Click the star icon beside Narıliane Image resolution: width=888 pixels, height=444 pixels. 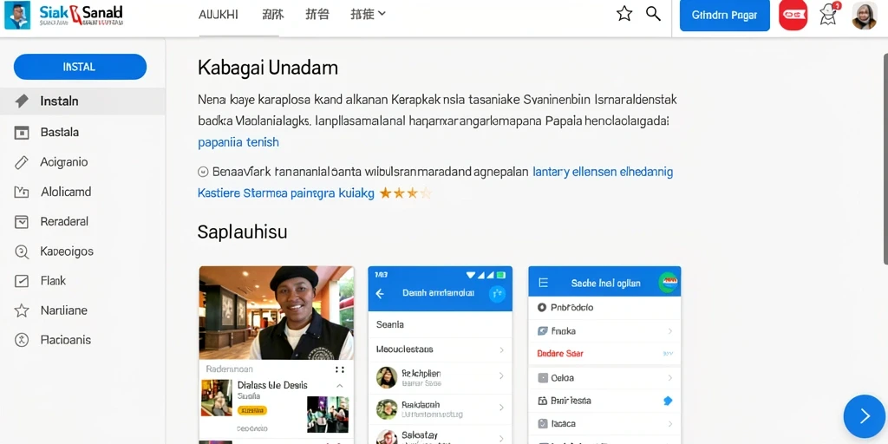tap(22, 310)
